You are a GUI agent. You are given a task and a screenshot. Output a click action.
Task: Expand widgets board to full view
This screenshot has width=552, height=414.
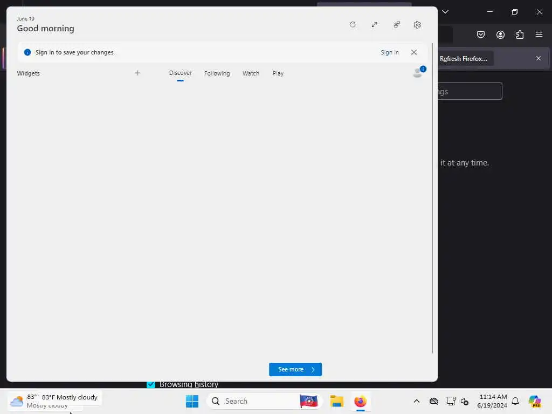coord(374,25)
